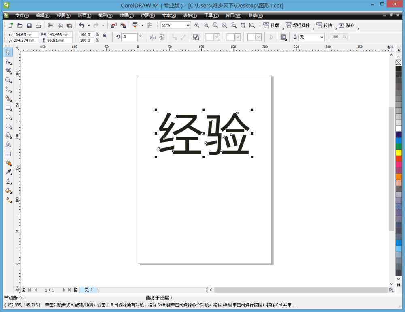This screenshot has height=312, width=405.
Task: Select the Rectangle tool
Action: click(8, 108)
